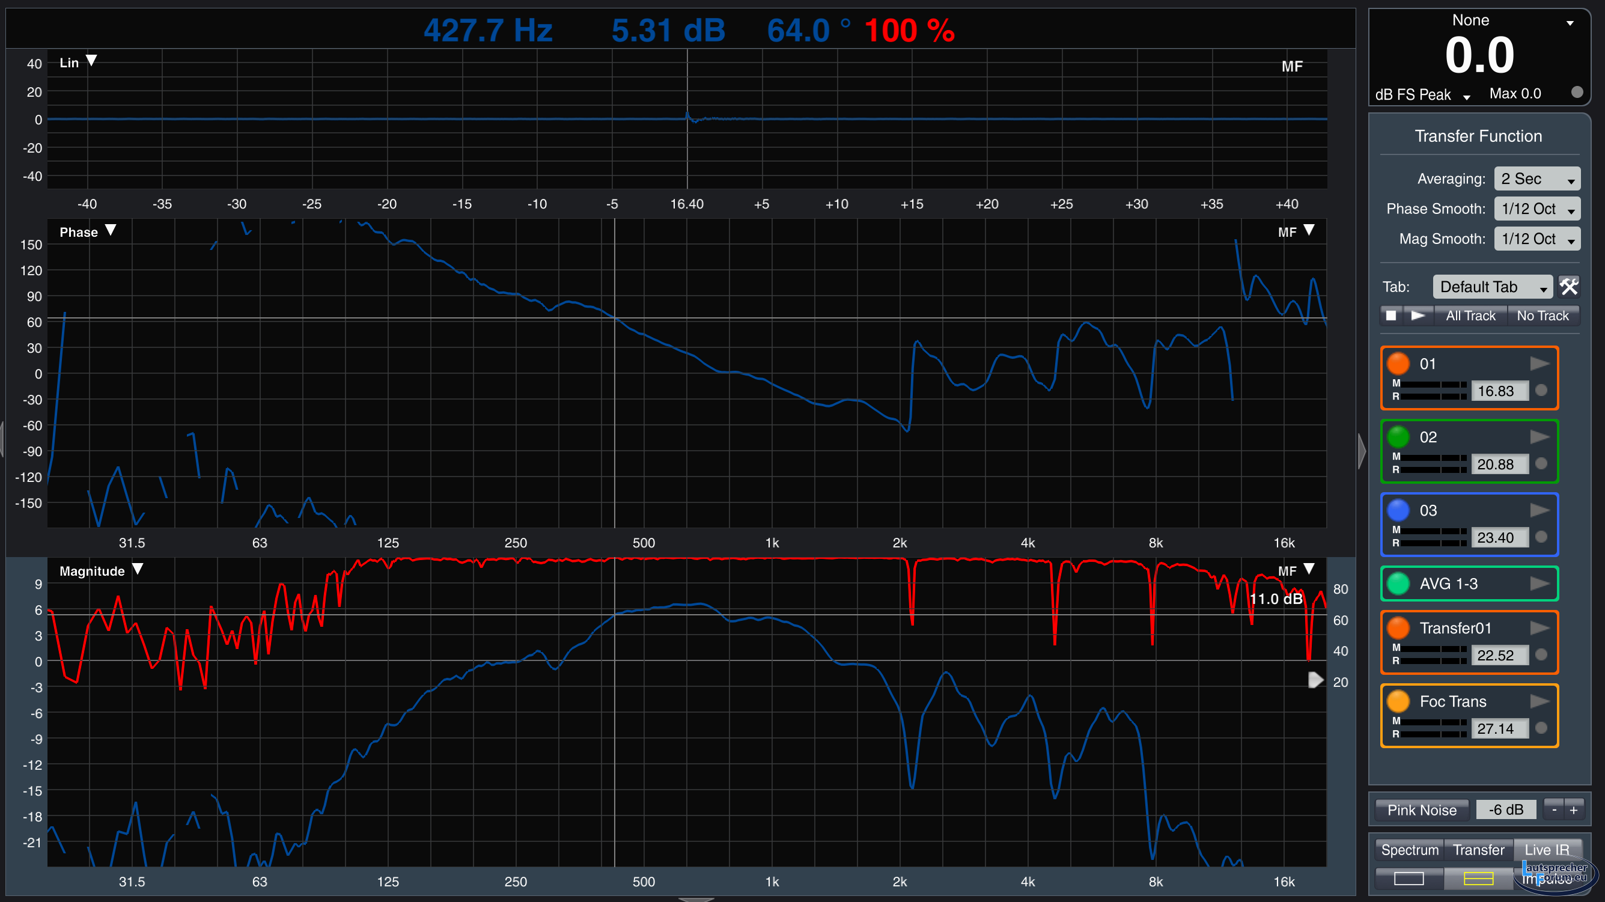1605x902 pixels.
Task: Open the Averaging 2 Sec dropdown
Action: coord(1536,179)
